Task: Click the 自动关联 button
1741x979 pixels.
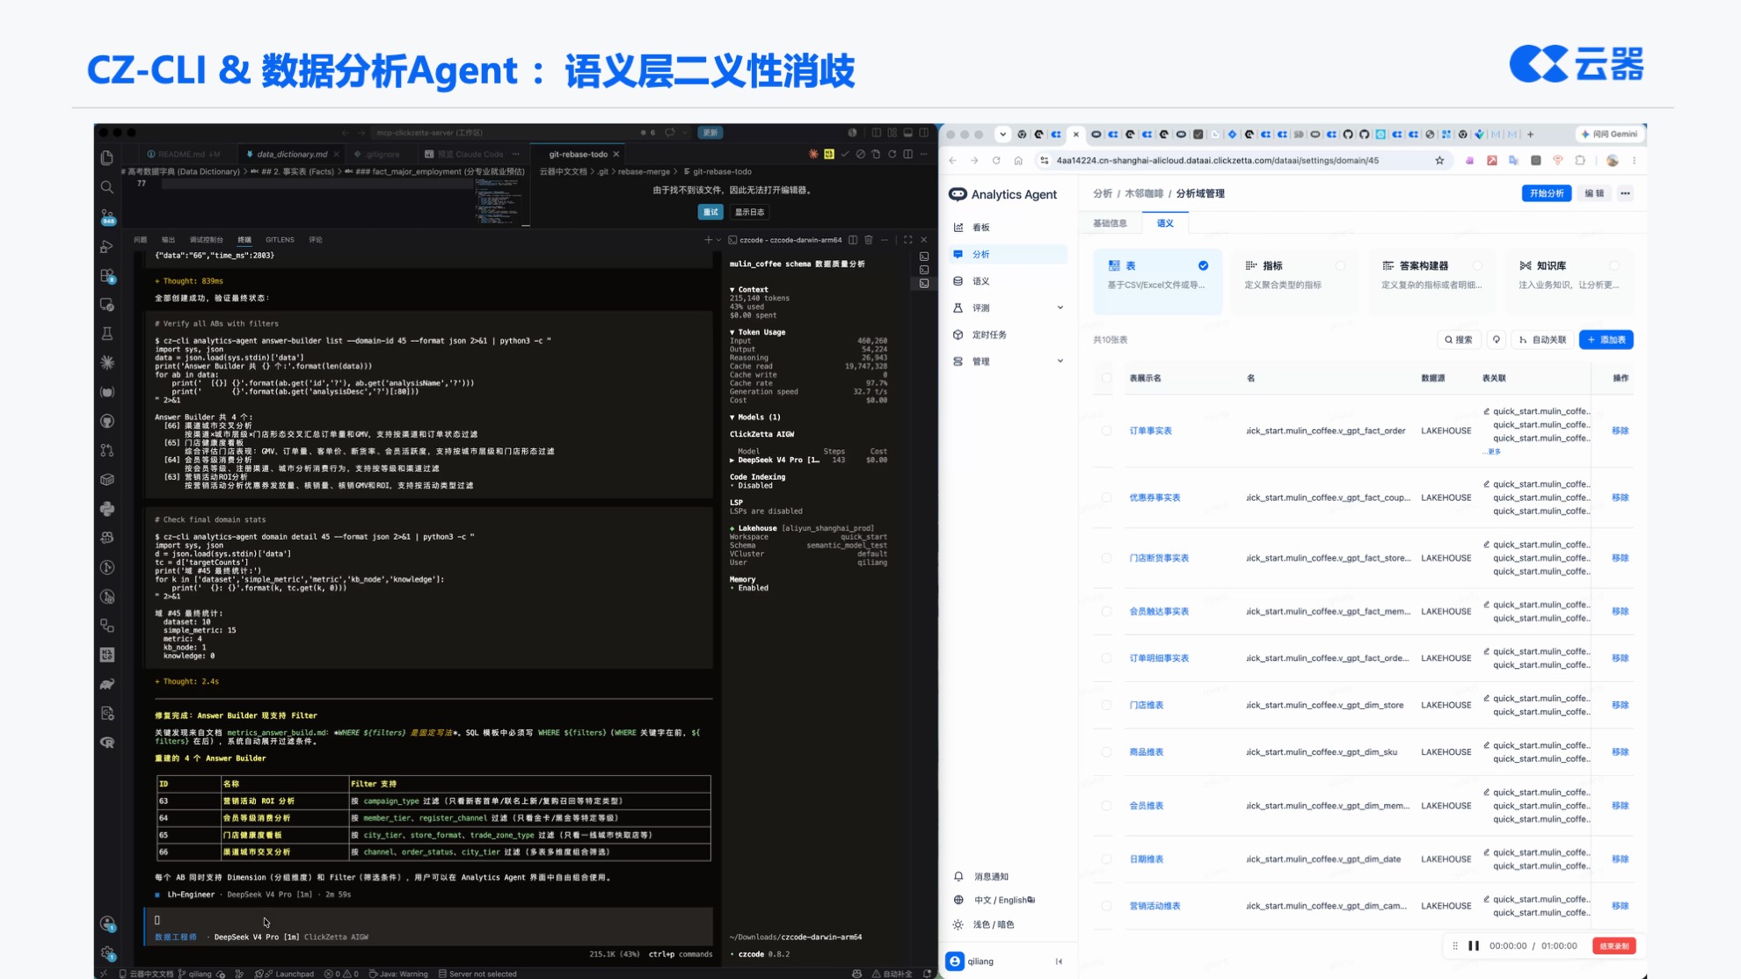Action: pos(1541,339)
